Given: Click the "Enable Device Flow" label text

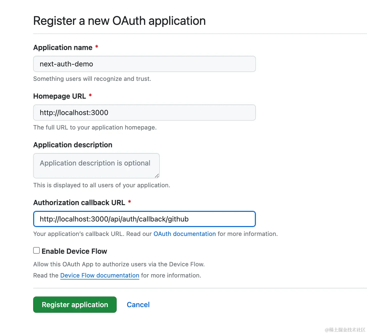Looking at the screenshot, I should [x=74, y=251].
